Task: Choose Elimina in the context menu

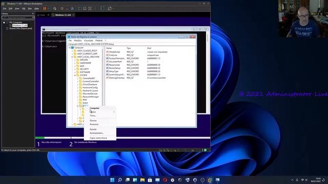Action: click(x=100, y=121)
